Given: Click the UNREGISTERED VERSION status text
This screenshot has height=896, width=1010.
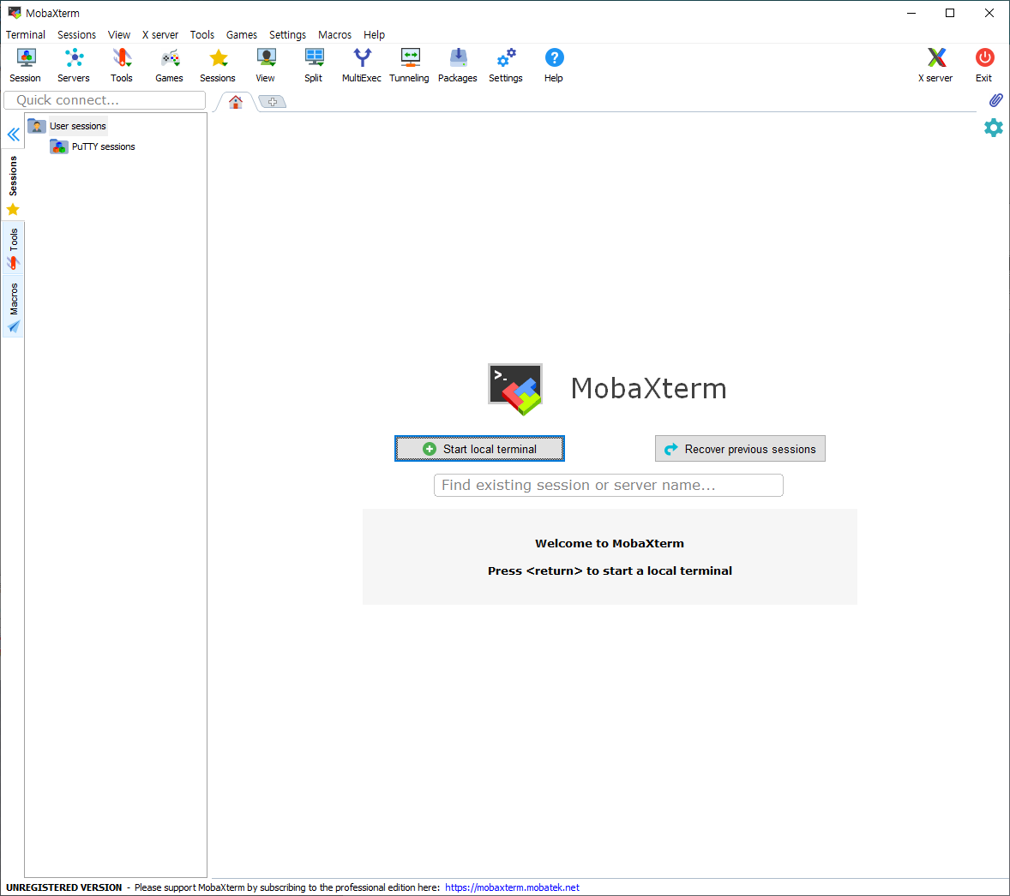Looking at the screenshot, I should [63, 887].
